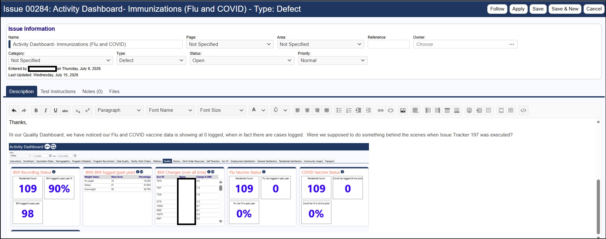The image size is (606, 239).
Task: Open the Area dropdown
Action: [x=321, y=44]
